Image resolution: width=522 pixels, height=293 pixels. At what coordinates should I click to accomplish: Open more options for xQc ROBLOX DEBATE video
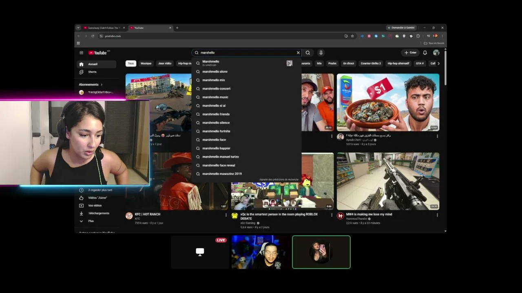(332, 215)
